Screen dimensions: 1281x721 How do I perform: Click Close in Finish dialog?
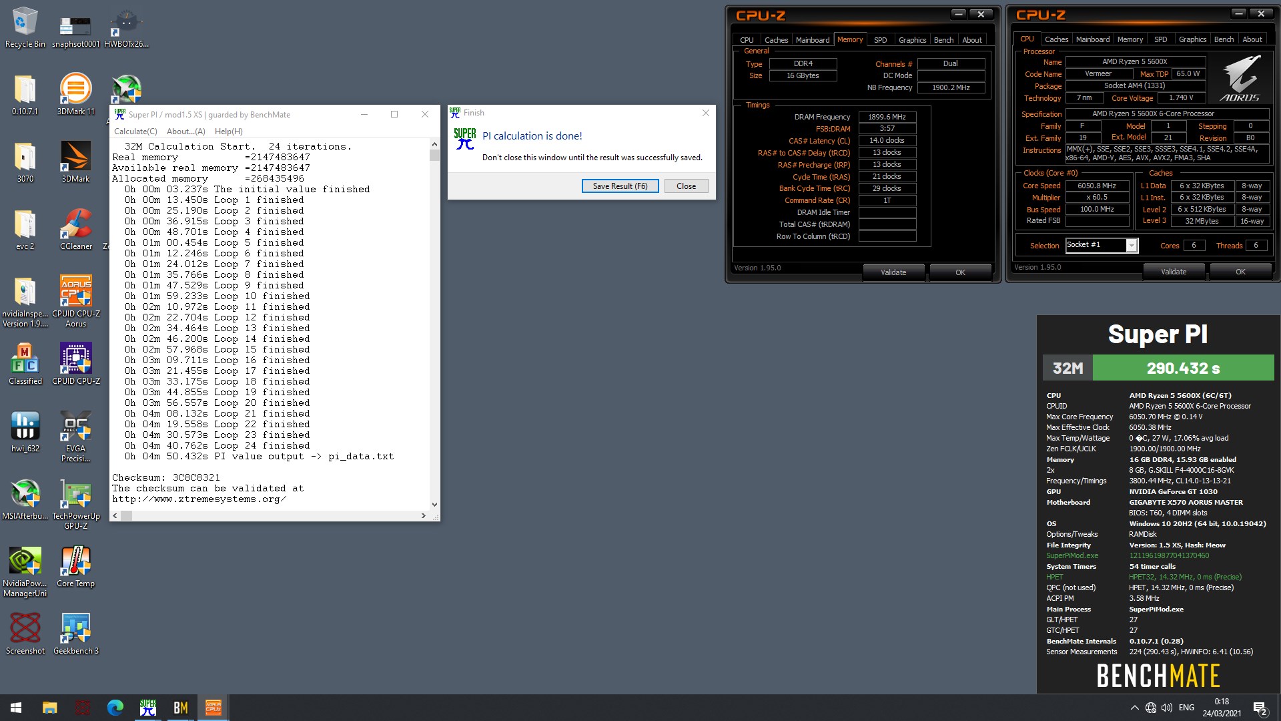(x=686, y=186)
